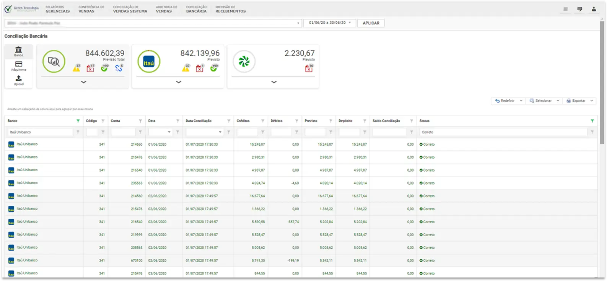
Task: Sort by the Previsto column header
Action: [x=311, y=121]
